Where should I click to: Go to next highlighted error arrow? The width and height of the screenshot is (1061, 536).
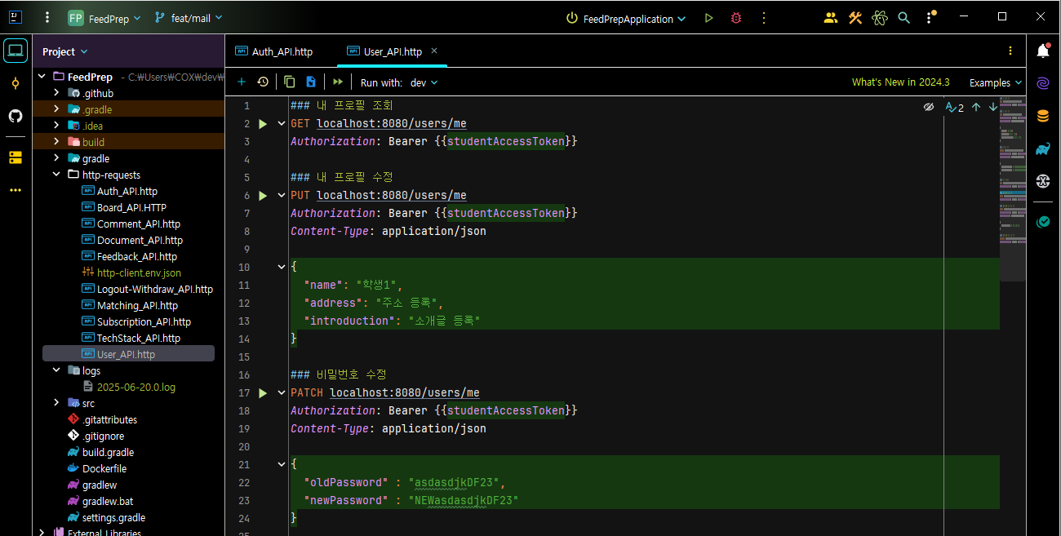[993, 107]
